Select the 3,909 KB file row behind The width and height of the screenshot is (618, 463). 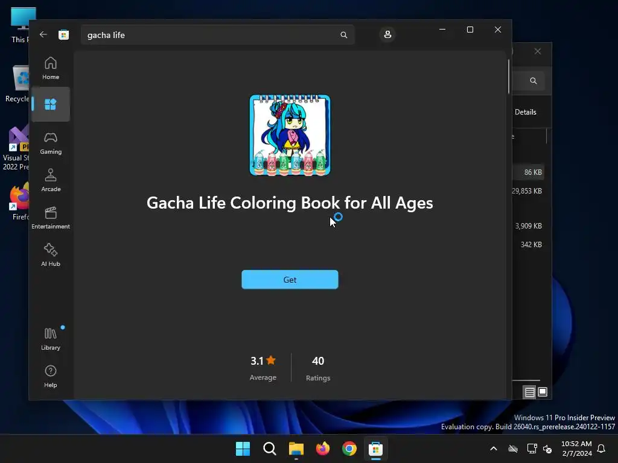[529, 226]
